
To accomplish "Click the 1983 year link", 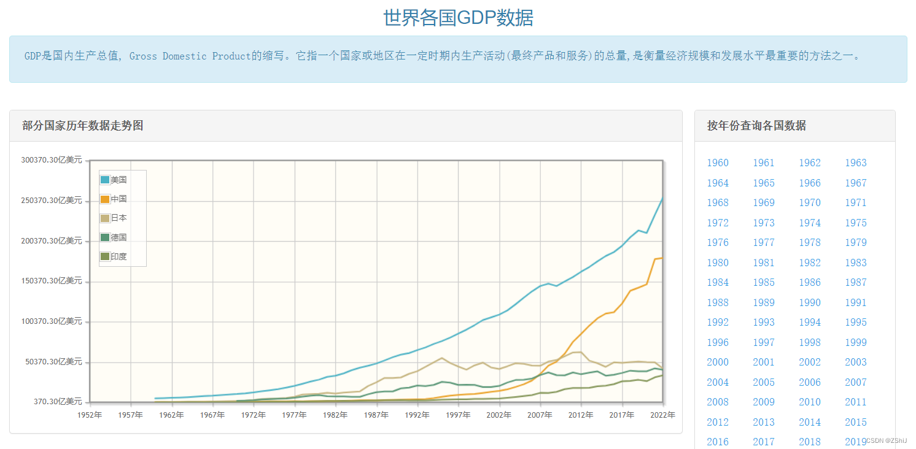I will click(x=856, y=263).
